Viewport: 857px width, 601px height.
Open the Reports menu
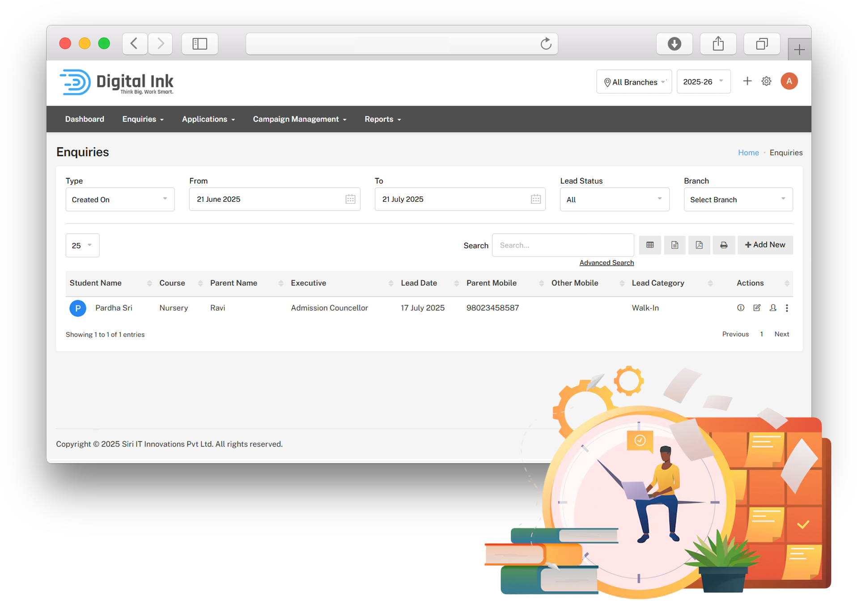pyautogui.click(x=382, y=119)
